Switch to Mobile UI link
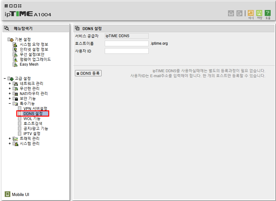Screen dimensions: 276x201 pyautogui.click(x=20, y=194)
